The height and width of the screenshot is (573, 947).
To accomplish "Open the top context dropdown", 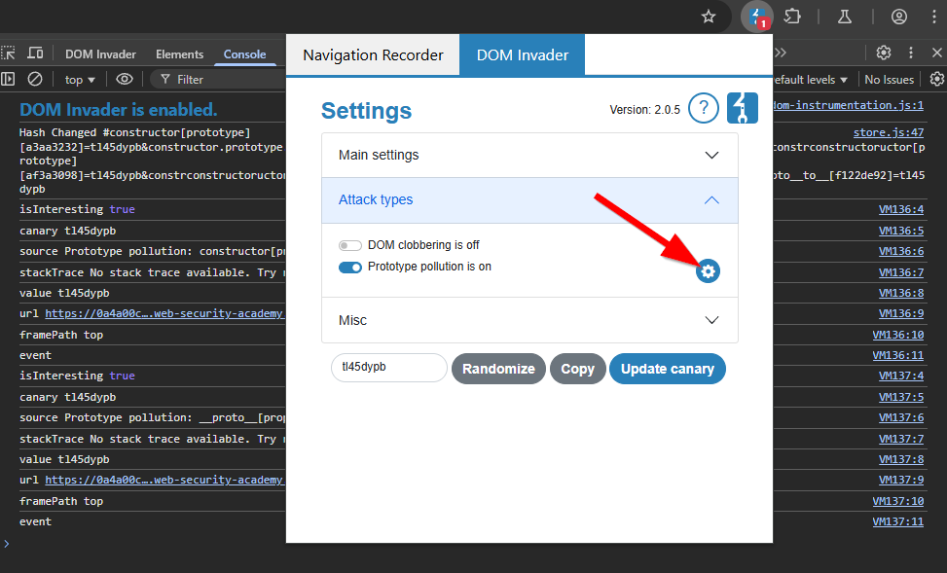I will 80,80.
